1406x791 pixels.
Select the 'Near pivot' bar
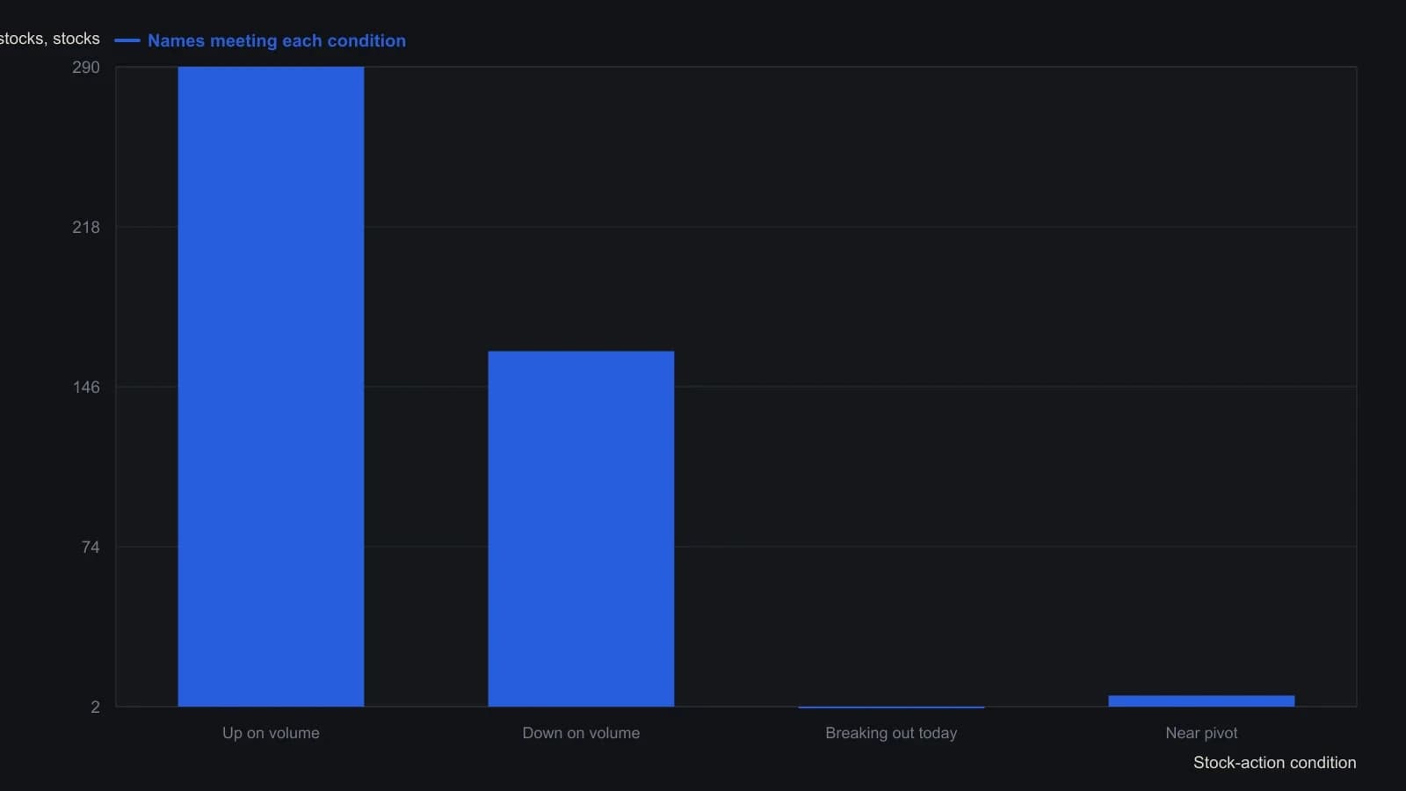[x=1201, y=701]
